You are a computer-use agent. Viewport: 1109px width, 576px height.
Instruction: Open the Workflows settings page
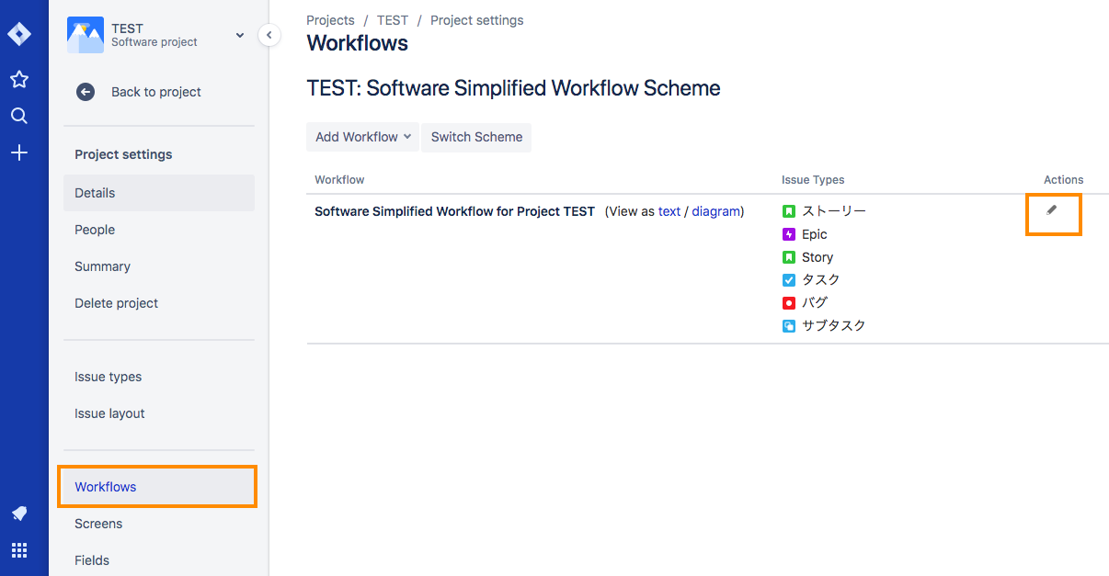[x=106, y=487]
